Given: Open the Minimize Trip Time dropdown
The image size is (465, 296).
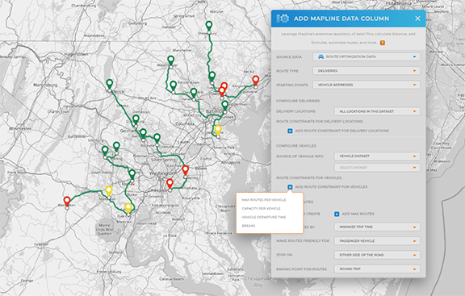Looking at the screenshot, I should point(377,227).
